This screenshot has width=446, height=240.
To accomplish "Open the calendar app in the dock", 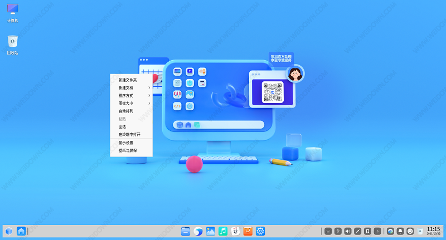I will [x=235, y=231].
